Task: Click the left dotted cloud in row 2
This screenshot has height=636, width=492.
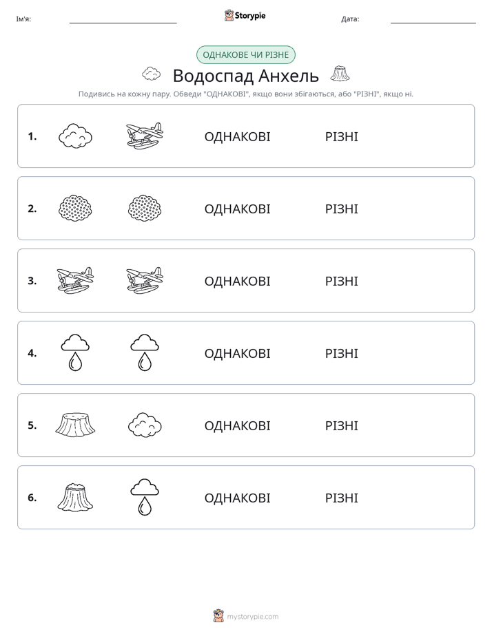Action: click(76, 209)
